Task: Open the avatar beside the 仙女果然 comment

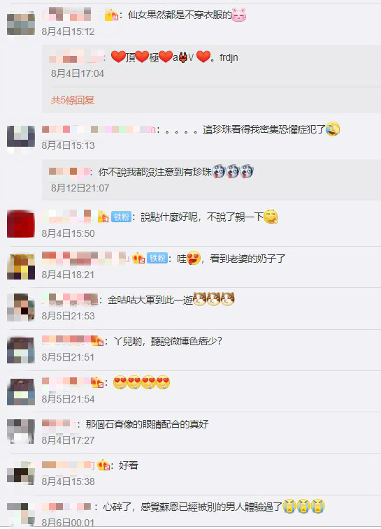Action: click(x=20, y=23)
